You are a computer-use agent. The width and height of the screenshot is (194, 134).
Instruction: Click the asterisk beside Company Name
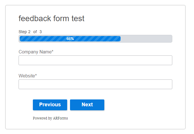tap(53, 51)
